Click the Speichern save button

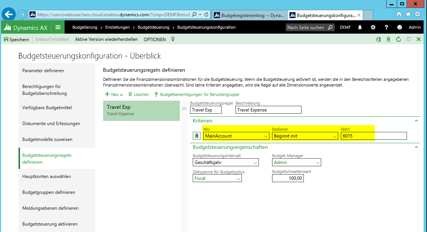(16, 39)
